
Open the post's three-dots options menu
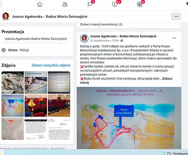[174, 38]
